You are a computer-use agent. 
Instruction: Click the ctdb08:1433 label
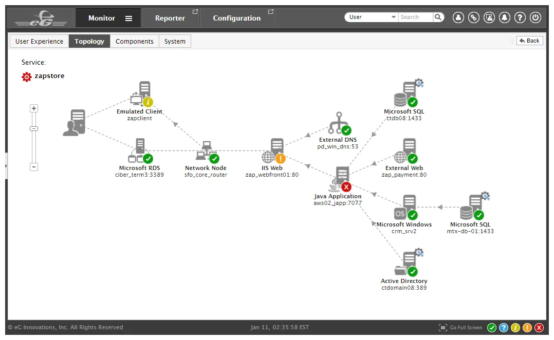click(x=404, y=118)
